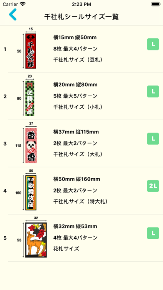Tap the L badge for 15mm×50mm size
The height and width of the screenshot is (290, 163).
click(153, 44)
